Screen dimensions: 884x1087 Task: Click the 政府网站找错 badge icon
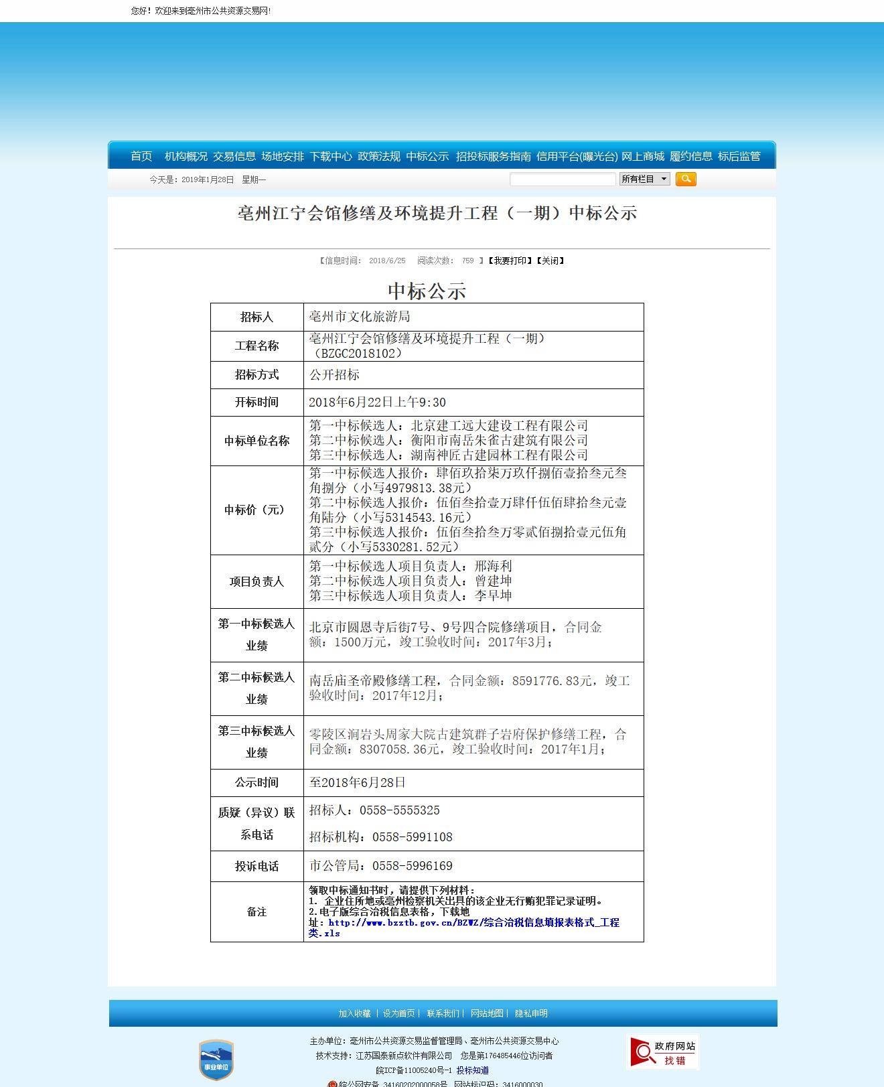click(663, 1052)
